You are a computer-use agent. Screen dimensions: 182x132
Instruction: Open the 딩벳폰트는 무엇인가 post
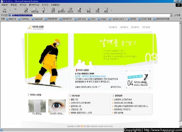pyautogui.click(x=123, y=109)
